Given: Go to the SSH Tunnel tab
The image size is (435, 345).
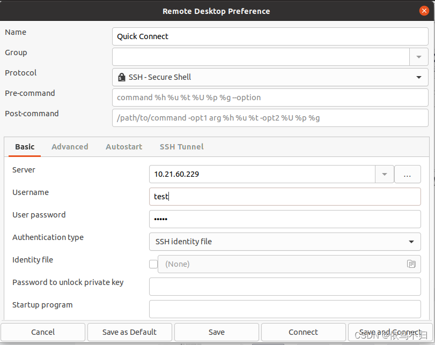Looking at the screenshot, I should tap(181, 147).
